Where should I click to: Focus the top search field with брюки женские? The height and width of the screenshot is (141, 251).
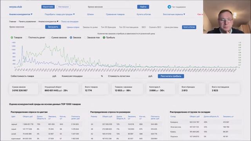pyautogui.click(x=111, y=7)
